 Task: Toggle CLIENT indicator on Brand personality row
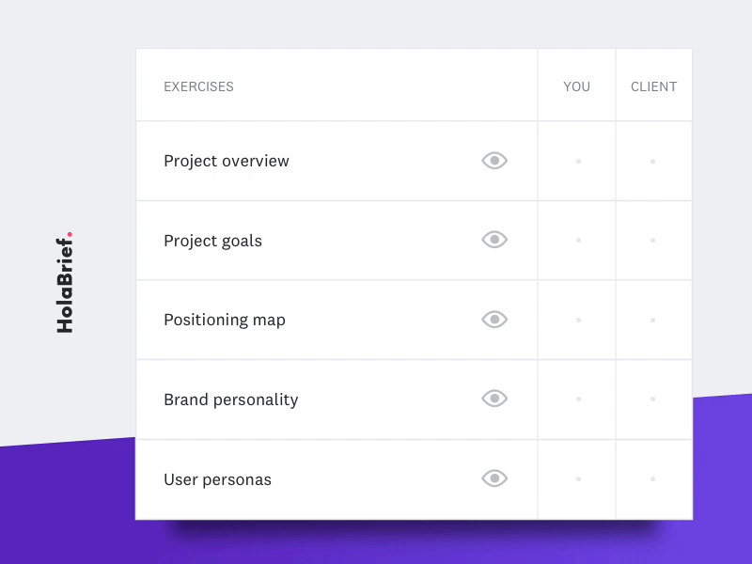(652, 399)
